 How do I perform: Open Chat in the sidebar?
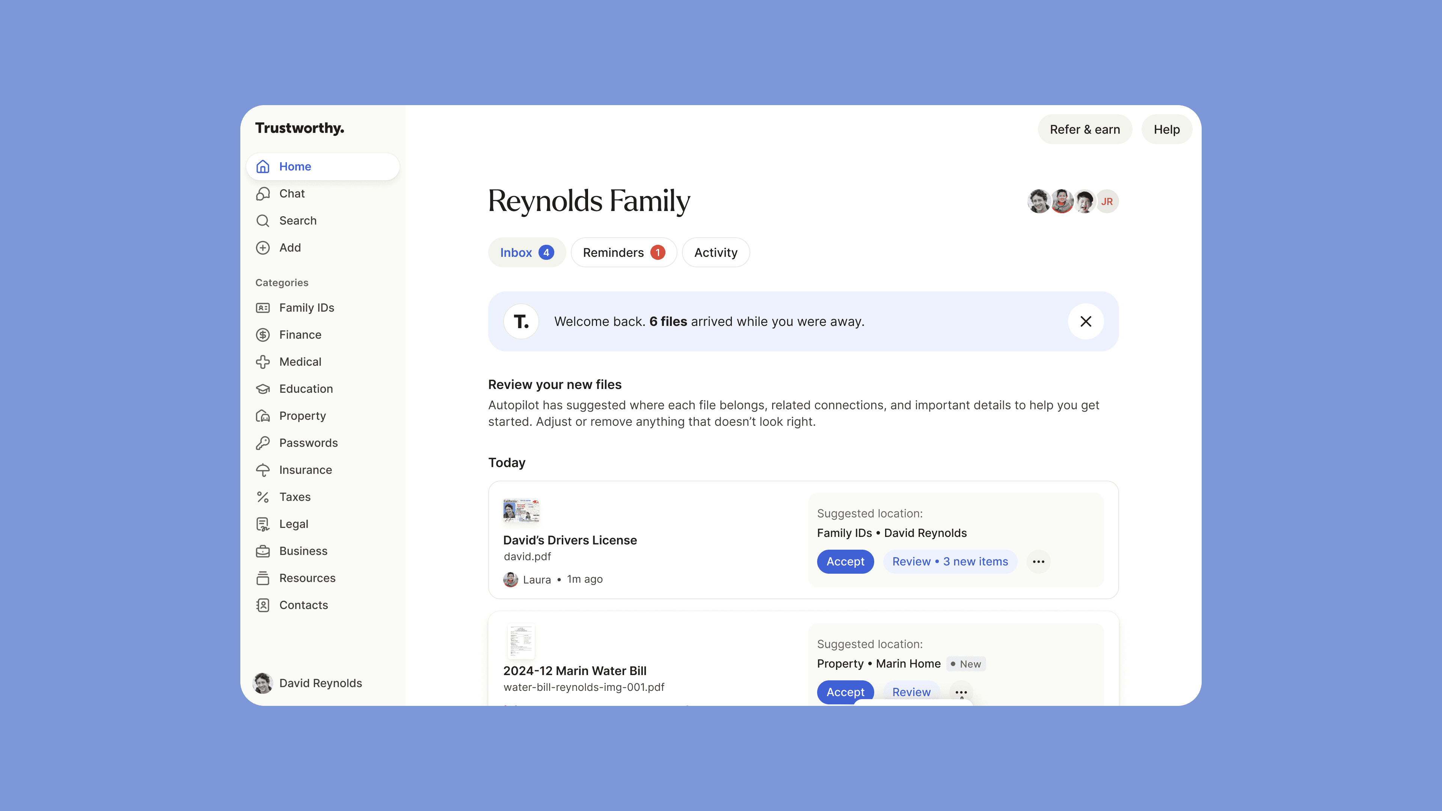point(323,194)
